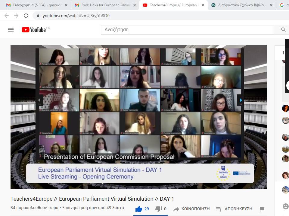Like the video with thumbs up
Image resolution: width=289 pixels, height=216 pixels.
[139, 209]
